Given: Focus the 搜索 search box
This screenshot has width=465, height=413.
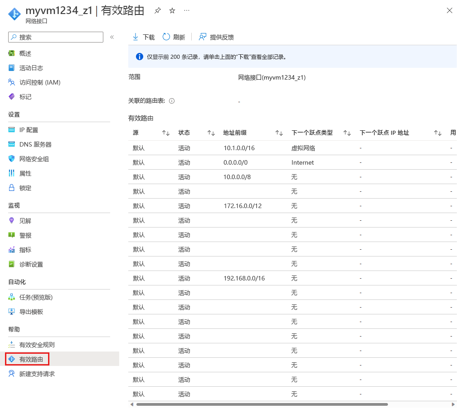Looking at the screenshot, I should (x=56, y=37).
